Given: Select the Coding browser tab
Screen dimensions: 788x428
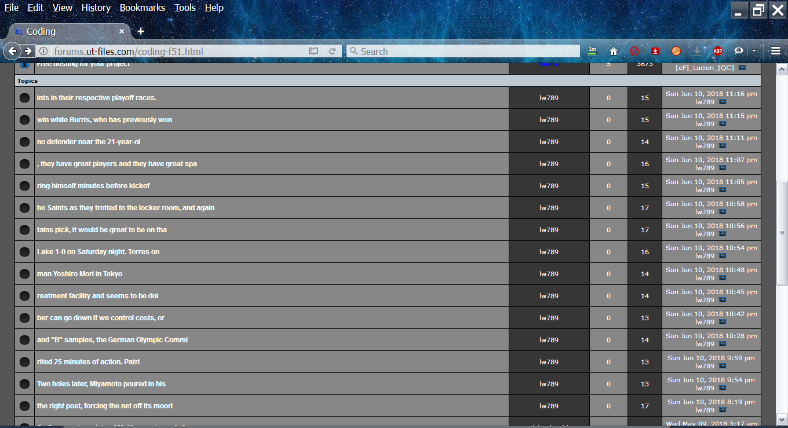Looking at the screenshot, I should point(67,31).
